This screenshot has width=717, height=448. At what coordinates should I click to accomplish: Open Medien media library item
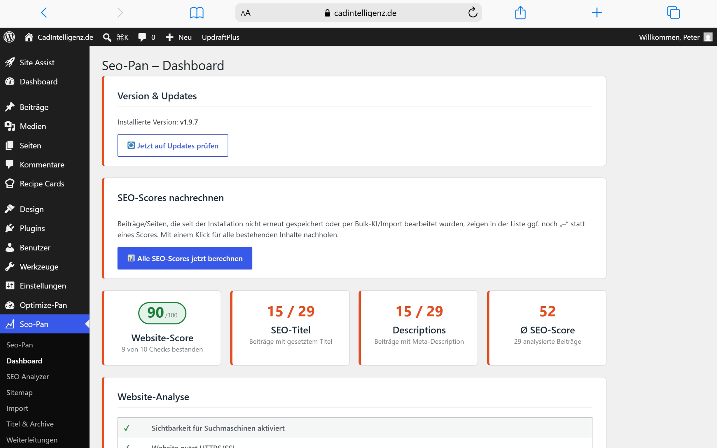pos(45,126)
